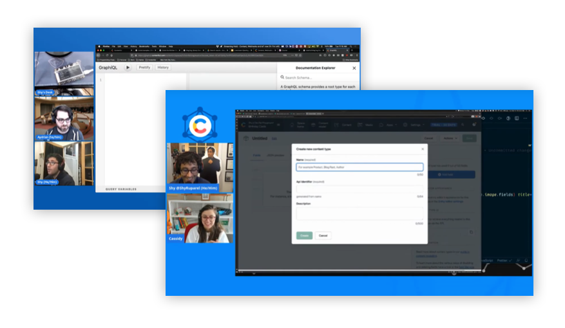
Task: Open the more actions ellipsis in VS Code
Action: (525, 118)
